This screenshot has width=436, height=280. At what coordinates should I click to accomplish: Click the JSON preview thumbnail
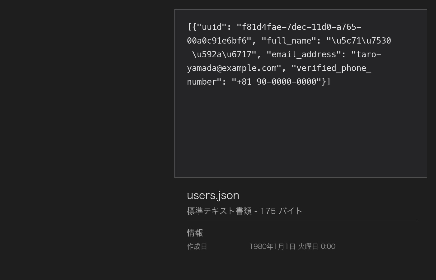coord(301,93)
